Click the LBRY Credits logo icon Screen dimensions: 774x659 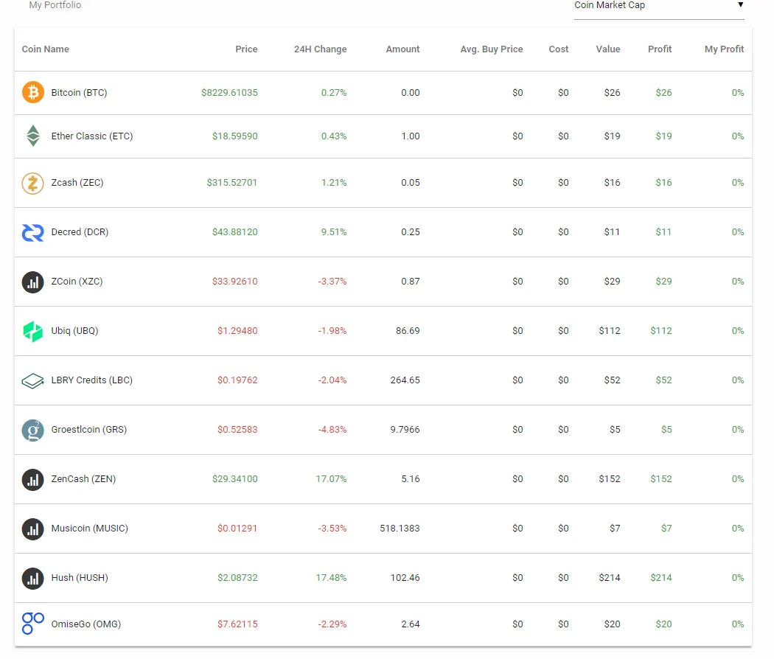[x=32, y=380]
